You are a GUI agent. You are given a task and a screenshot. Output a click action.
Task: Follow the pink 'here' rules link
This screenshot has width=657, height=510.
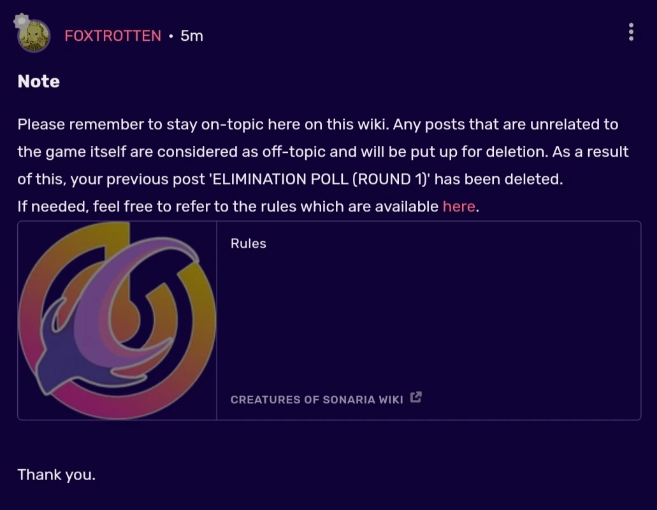459,206
